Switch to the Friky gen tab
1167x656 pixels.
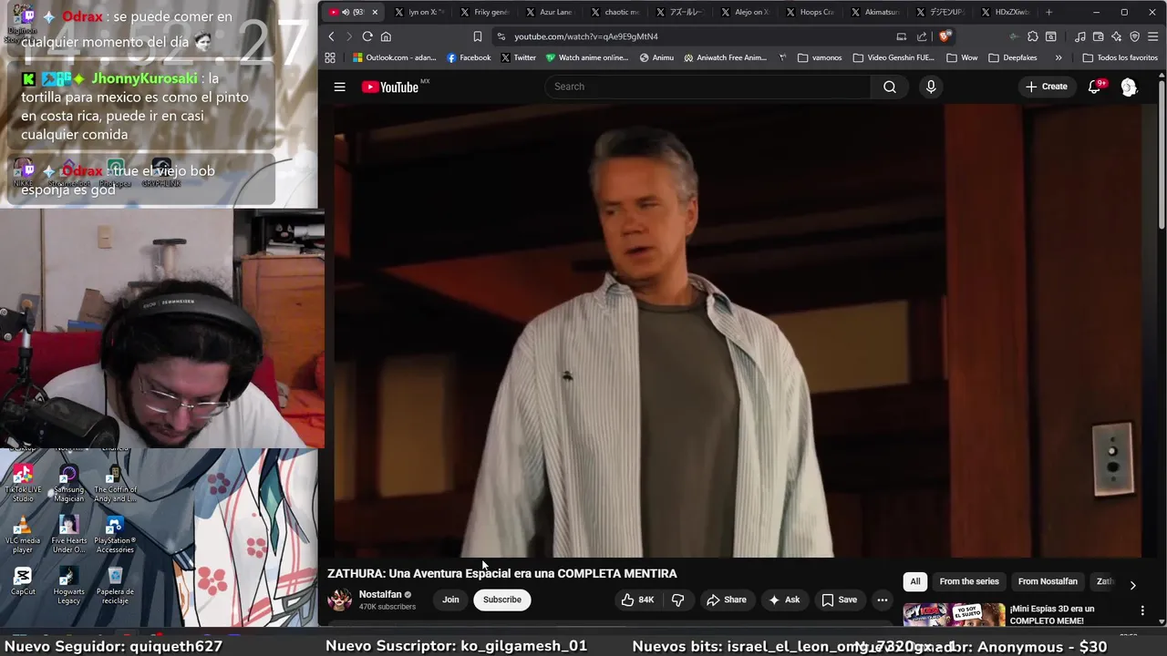(484, 12)
